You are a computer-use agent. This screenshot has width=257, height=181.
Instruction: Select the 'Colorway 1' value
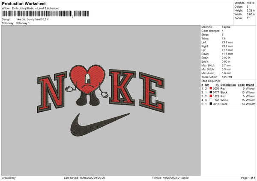[23, 23]
